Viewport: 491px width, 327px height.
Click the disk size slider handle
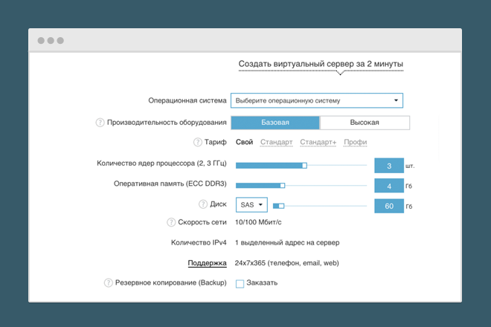[x=281, y=205]
